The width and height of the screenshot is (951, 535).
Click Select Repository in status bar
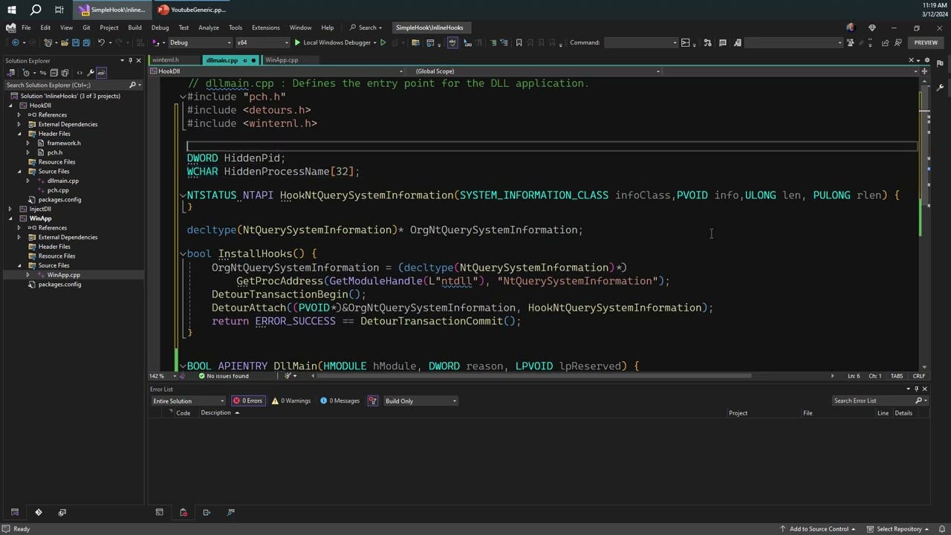coord(899,529)
